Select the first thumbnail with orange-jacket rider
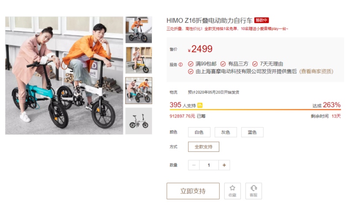This screenshot has height=210, width=353. coord(139,30)
